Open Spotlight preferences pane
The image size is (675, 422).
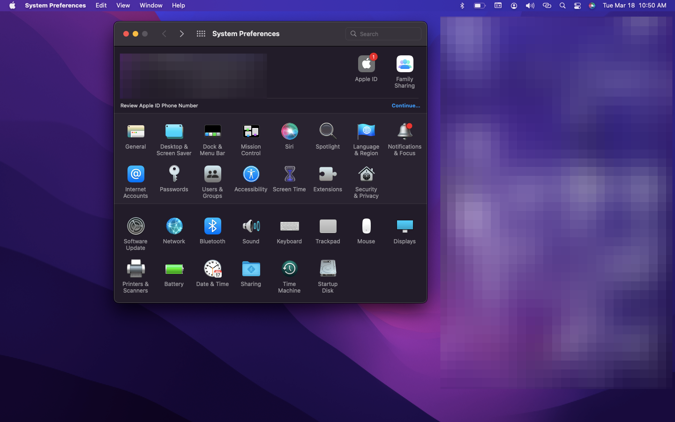click(328, 137)
